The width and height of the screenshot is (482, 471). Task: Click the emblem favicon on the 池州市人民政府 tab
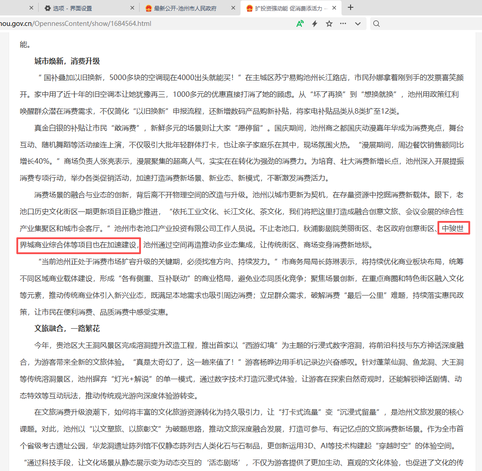pyautogui.click(x=148, y=7)
